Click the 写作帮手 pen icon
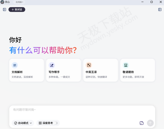The height and width of the screenshot is (129, 164). pos(52,65)
